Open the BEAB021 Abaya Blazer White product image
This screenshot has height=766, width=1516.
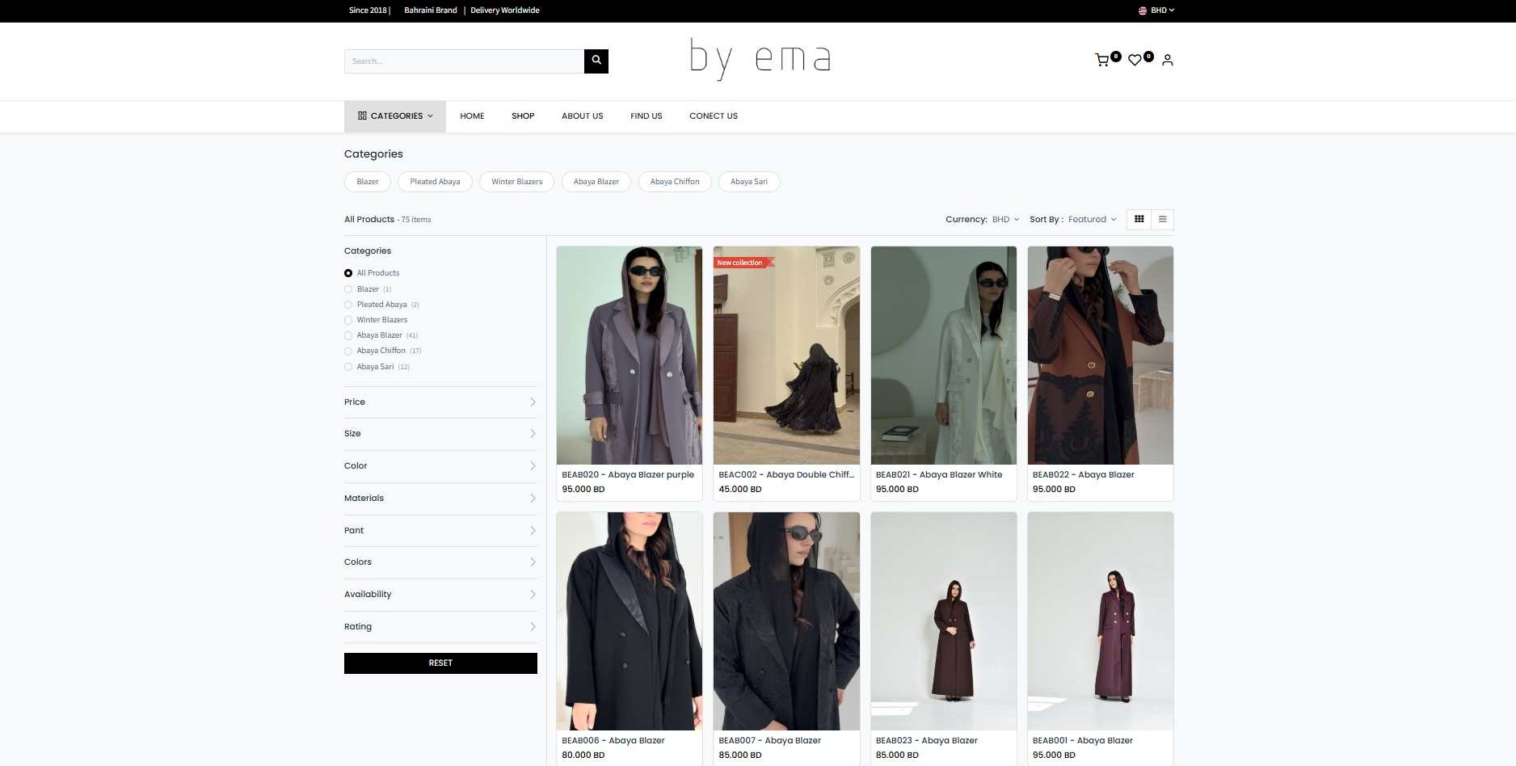click(943, 356)
